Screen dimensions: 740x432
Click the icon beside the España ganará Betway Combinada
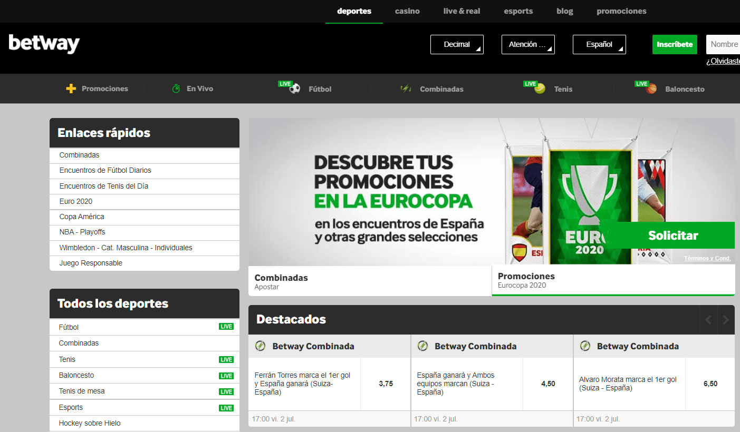[x=422, y=346]
